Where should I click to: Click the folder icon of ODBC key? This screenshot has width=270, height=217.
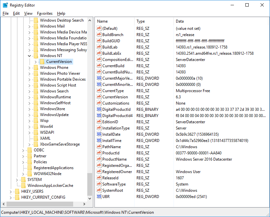click(x=30, y=150)
